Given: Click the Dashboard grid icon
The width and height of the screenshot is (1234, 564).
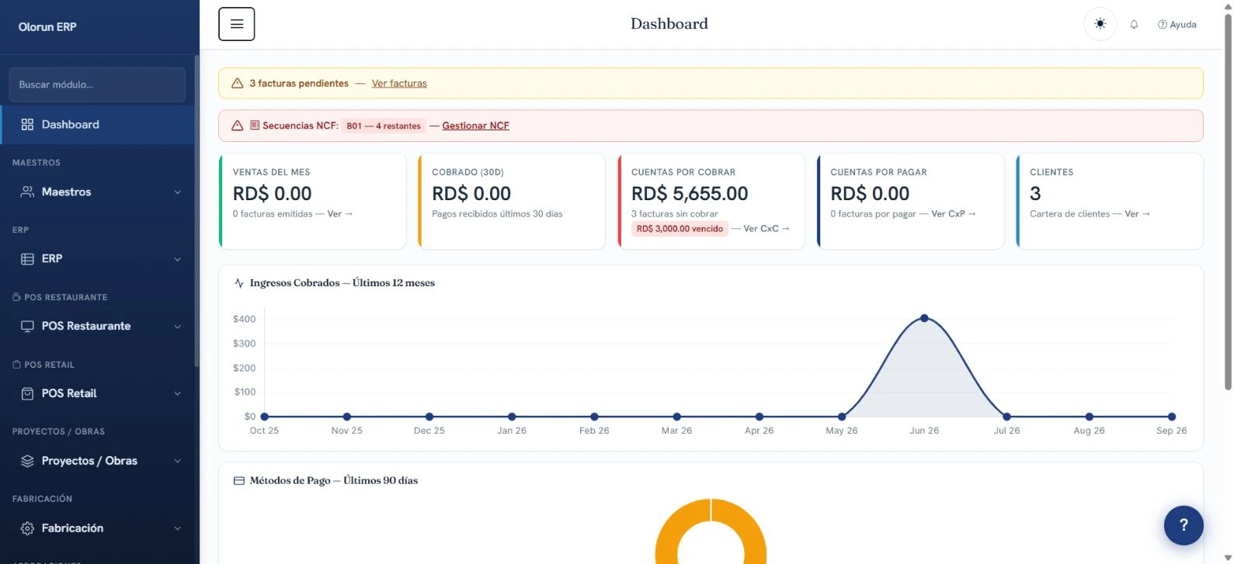Looking at the screenshot, I should 27,125.
